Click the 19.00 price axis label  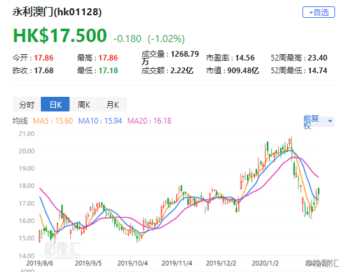click(x=27, y=168)
